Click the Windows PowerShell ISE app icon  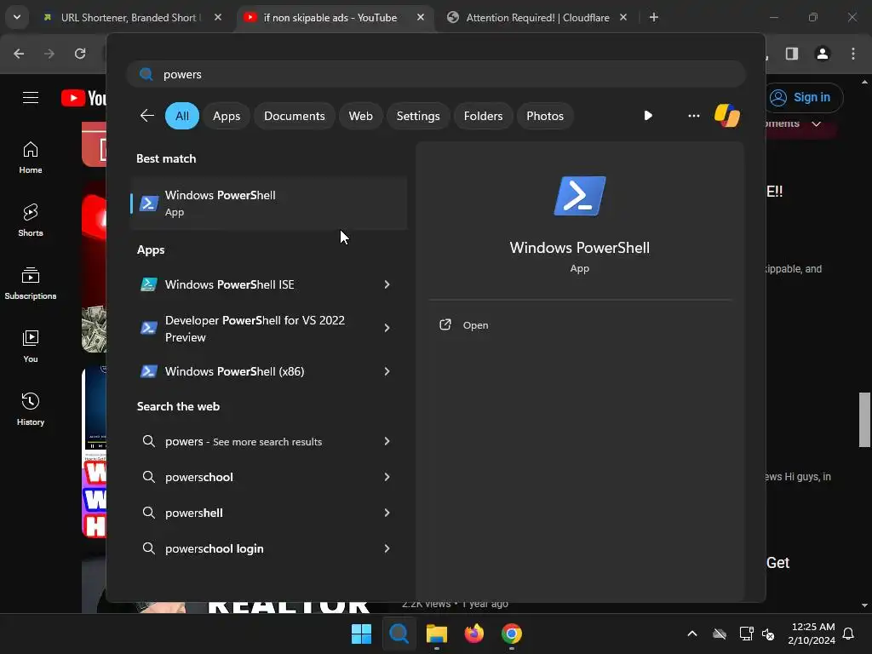click(x=148, y=284)
